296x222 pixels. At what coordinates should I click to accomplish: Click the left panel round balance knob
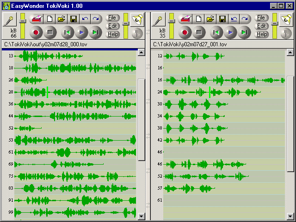click(137, 33)
